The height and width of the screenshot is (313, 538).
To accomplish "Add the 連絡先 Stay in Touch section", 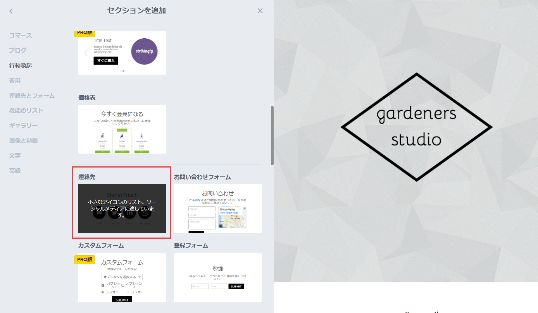I will [122, 209].
